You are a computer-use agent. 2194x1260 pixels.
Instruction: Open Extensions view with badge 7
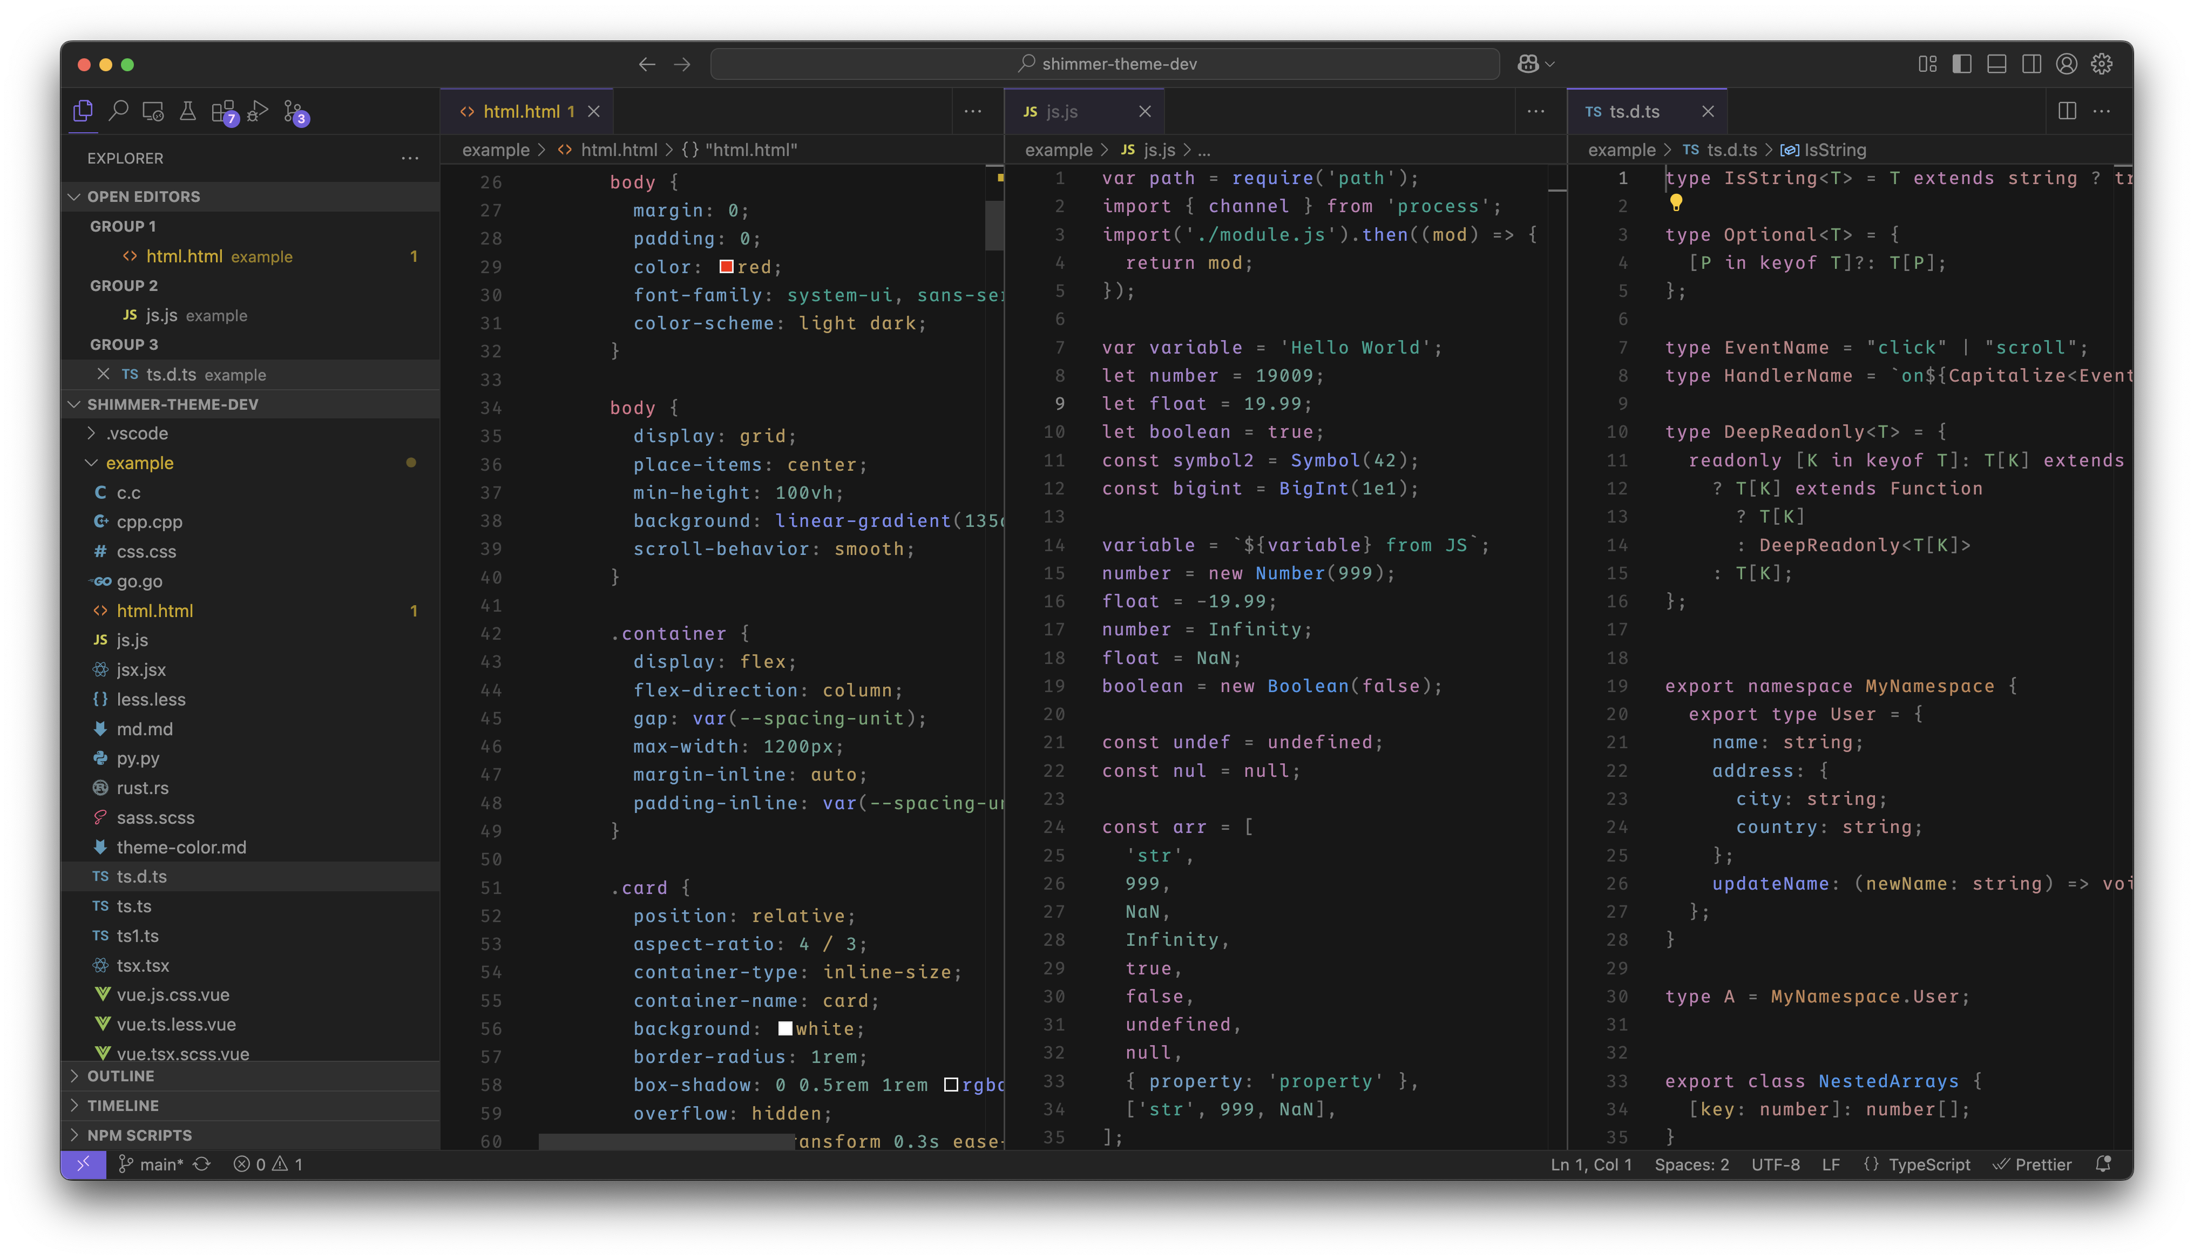tap(222, 112)
